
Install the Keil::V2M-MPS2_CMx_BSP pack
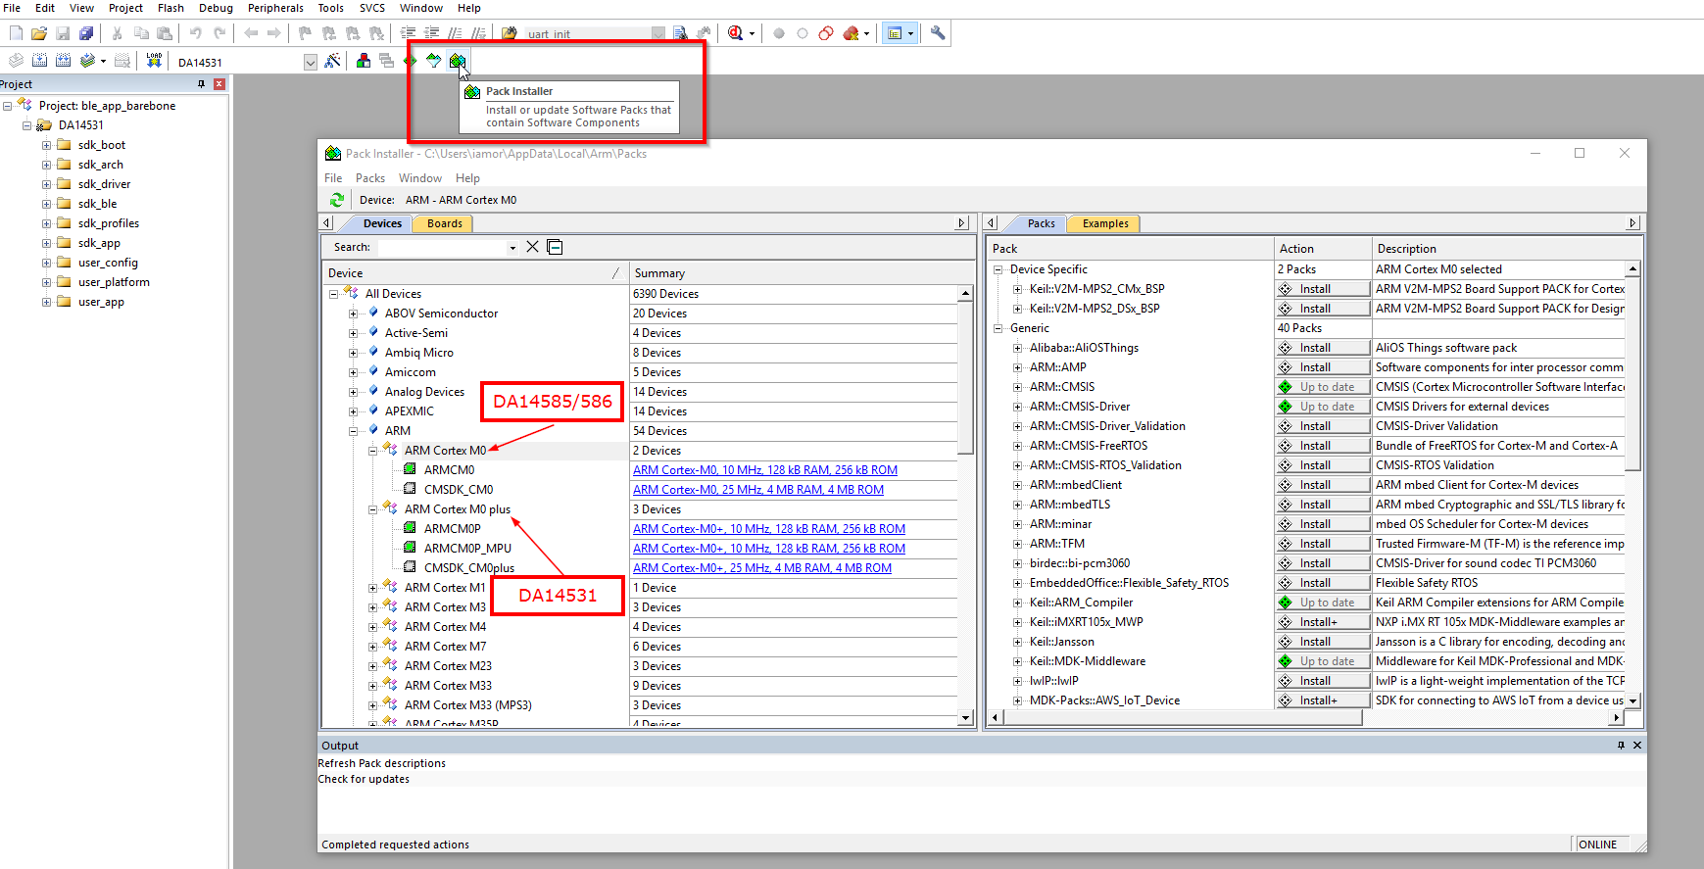pyautogui.click(x=1323, y=289)
